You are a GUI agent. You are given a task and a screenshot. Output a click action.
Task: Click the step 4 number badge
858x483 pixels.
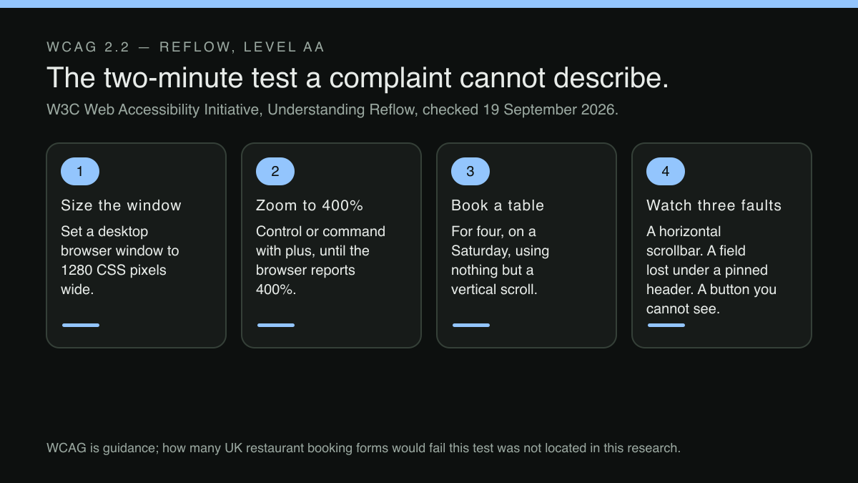666,172
